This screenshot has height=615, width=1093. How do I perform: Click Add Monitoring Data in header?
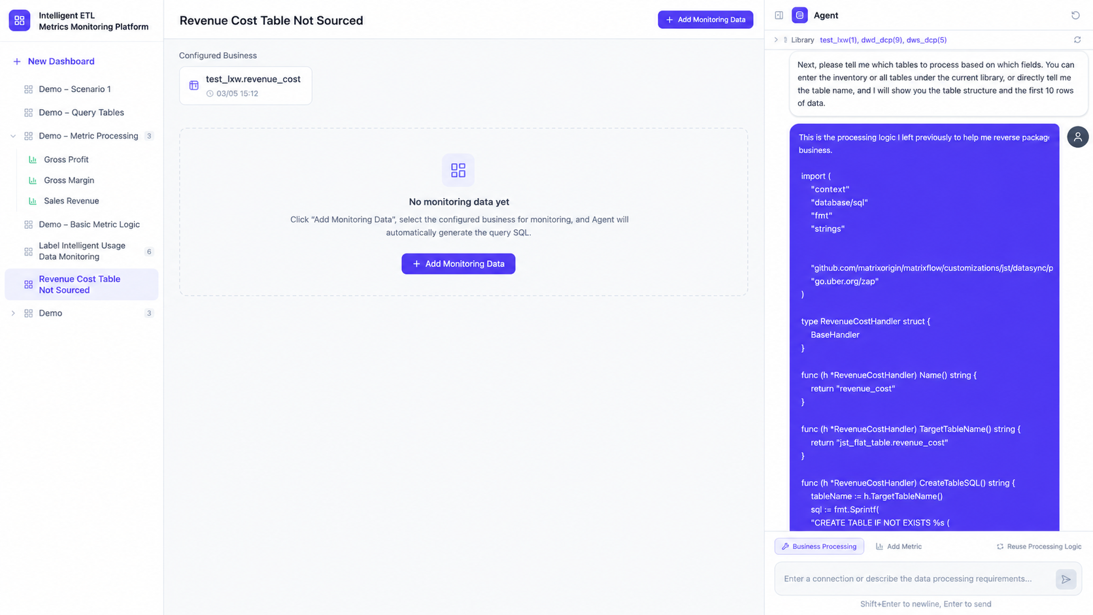pyautogui.click(x=705, y=20)
